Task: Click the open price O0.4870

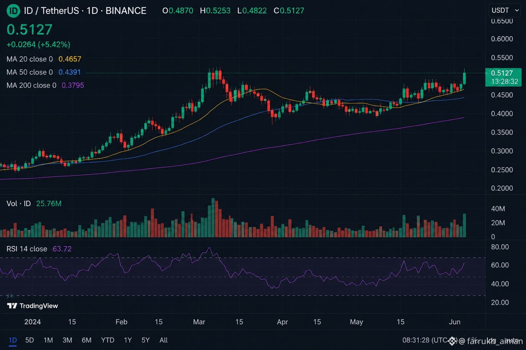Action: point(178,11)
